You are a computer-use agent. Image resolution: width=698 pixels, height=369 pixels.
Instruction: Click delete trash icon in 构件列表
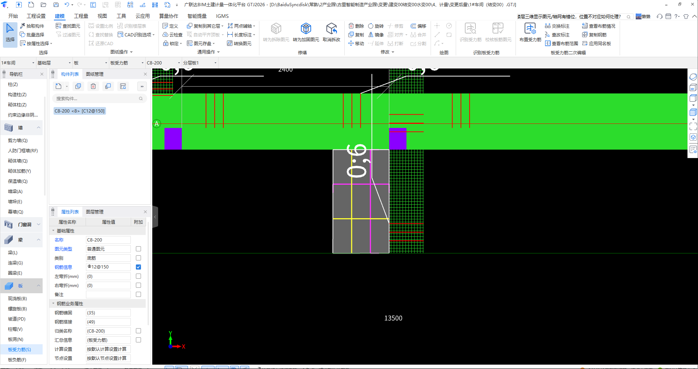pyautogui.click(x=93, y=86)
